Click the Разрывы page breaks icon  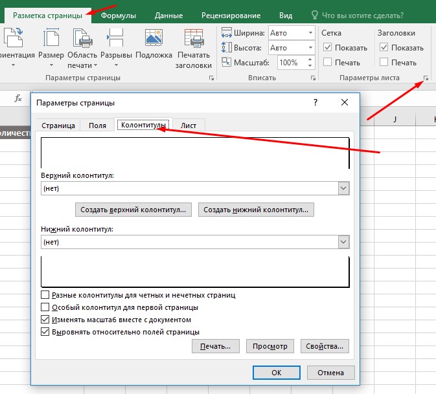coord(117,40)
